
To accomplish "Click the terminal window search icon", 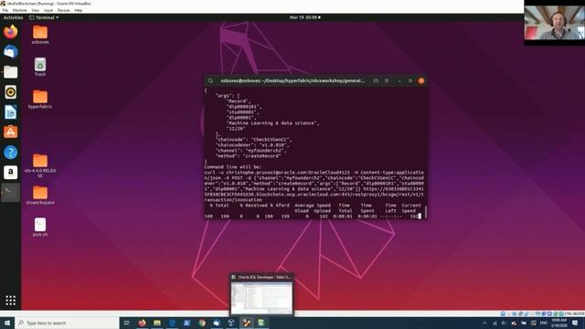I will pyautogui.click(x=210, y=80).
